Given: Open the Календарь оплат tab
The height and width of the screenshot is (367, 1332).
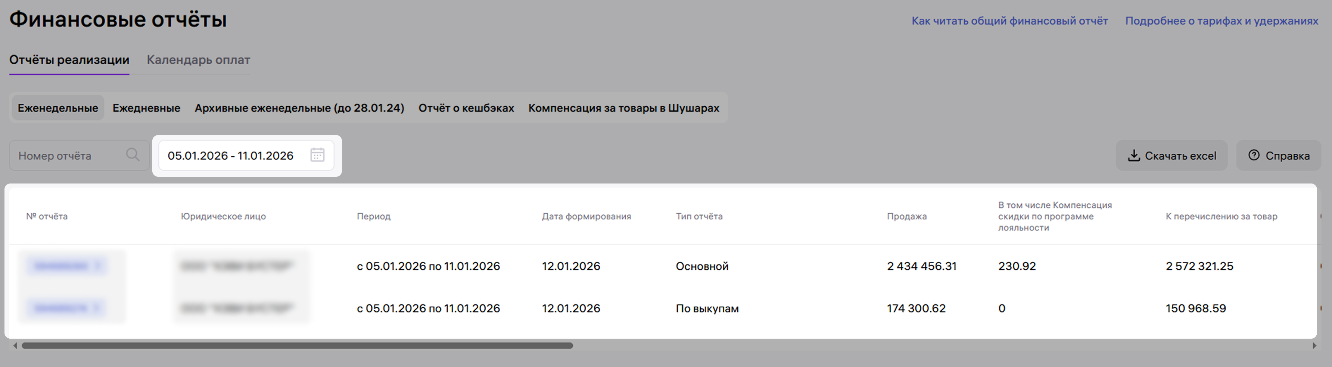Looking at the screenshot, I should click(198, 60).
